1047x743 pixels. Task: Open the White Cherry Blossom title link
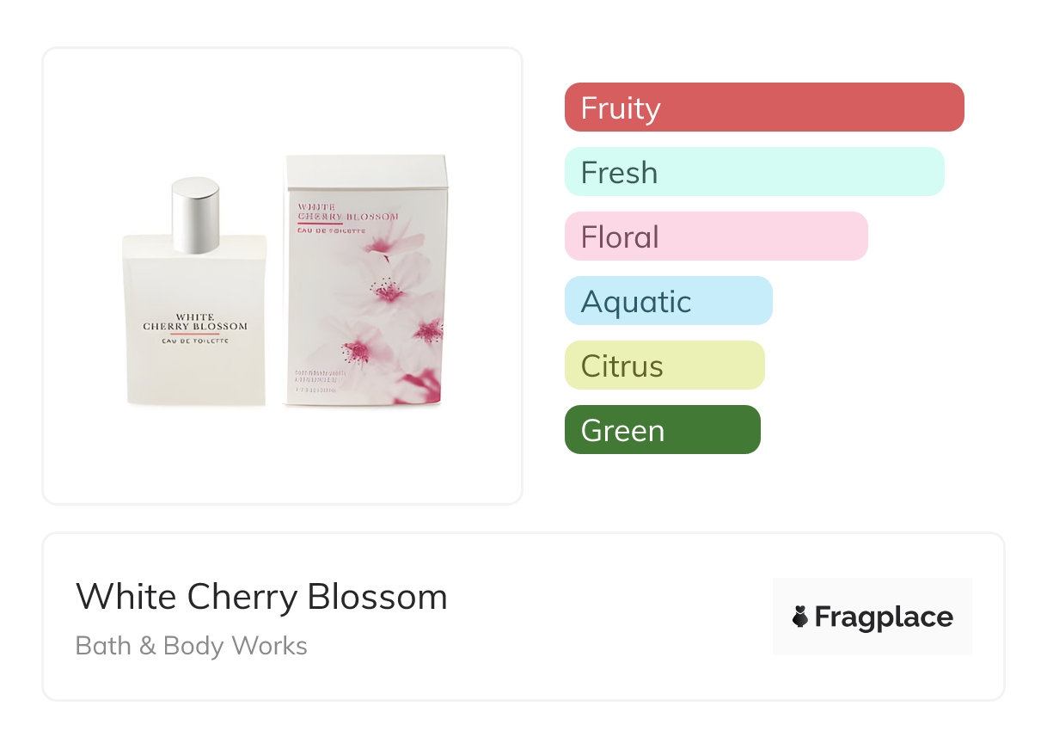click(261, 597)
